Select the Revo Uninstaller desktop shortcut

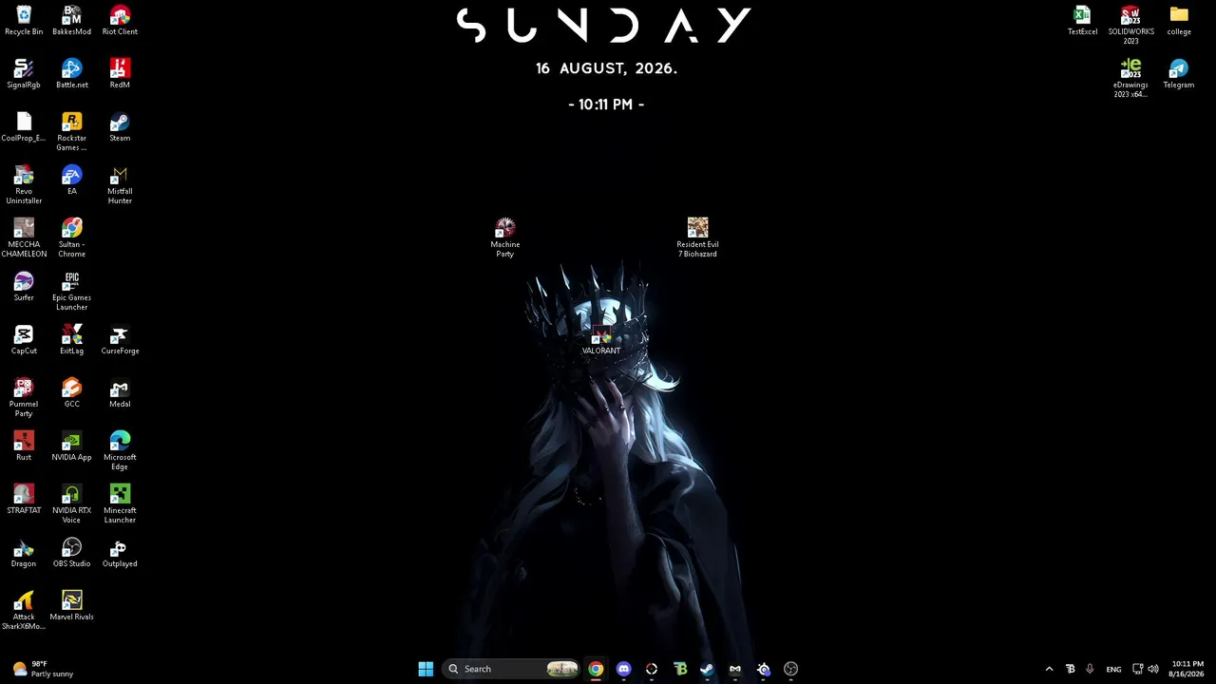tap(24, 185)
